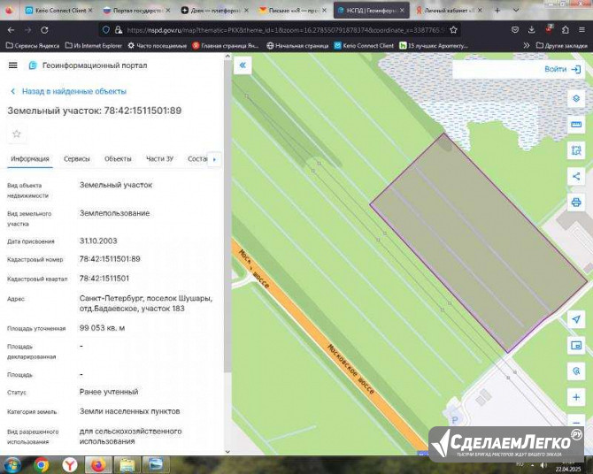Open the Kerio Connect Client bookmark
The image size is (593, 474).
click(364, 46)
